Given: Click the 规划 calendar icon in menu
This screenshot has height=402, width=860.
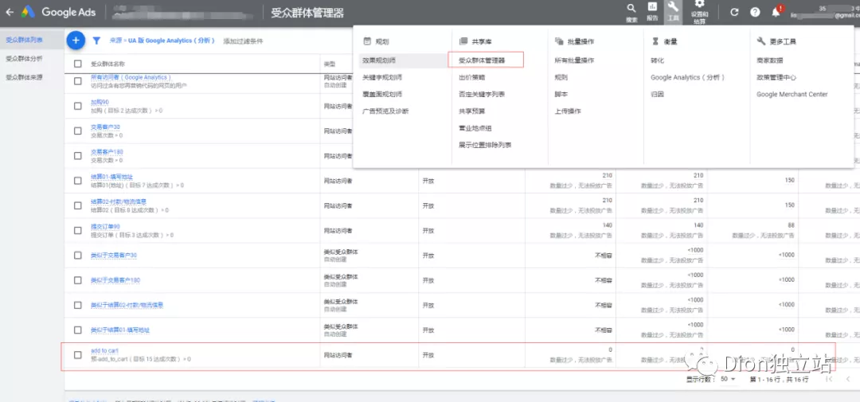Looking at the screenshot, I should tap(367, 41).
